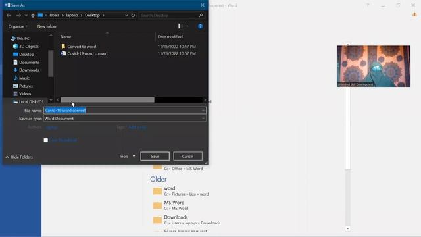
Task: Click the Users breadcrumb segment
Action: [x=54, y=15]
